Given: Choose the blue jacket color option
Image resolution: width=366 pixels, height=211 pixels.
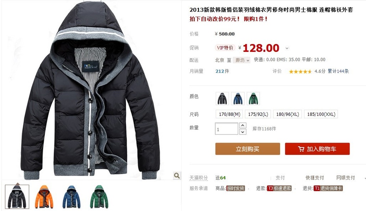Looking at the screenshot, I should pos(238,98).
